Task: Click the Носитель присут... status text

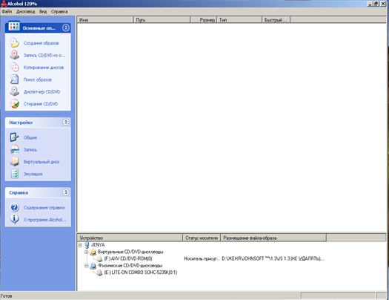Action: 202,258
